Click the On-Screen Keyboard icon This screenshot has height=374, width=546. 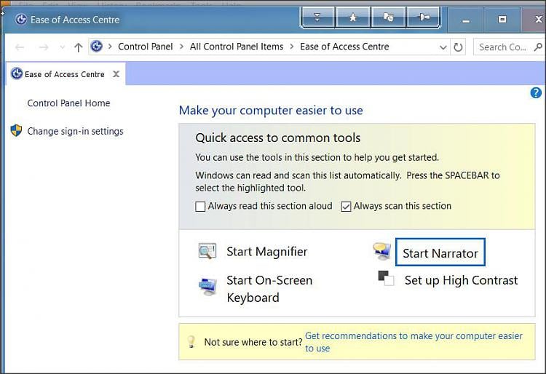click(x=208, y=287)
